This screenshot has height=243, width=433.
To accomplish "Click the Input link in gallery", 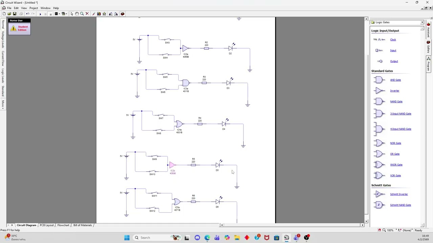I will pos(393,51).
